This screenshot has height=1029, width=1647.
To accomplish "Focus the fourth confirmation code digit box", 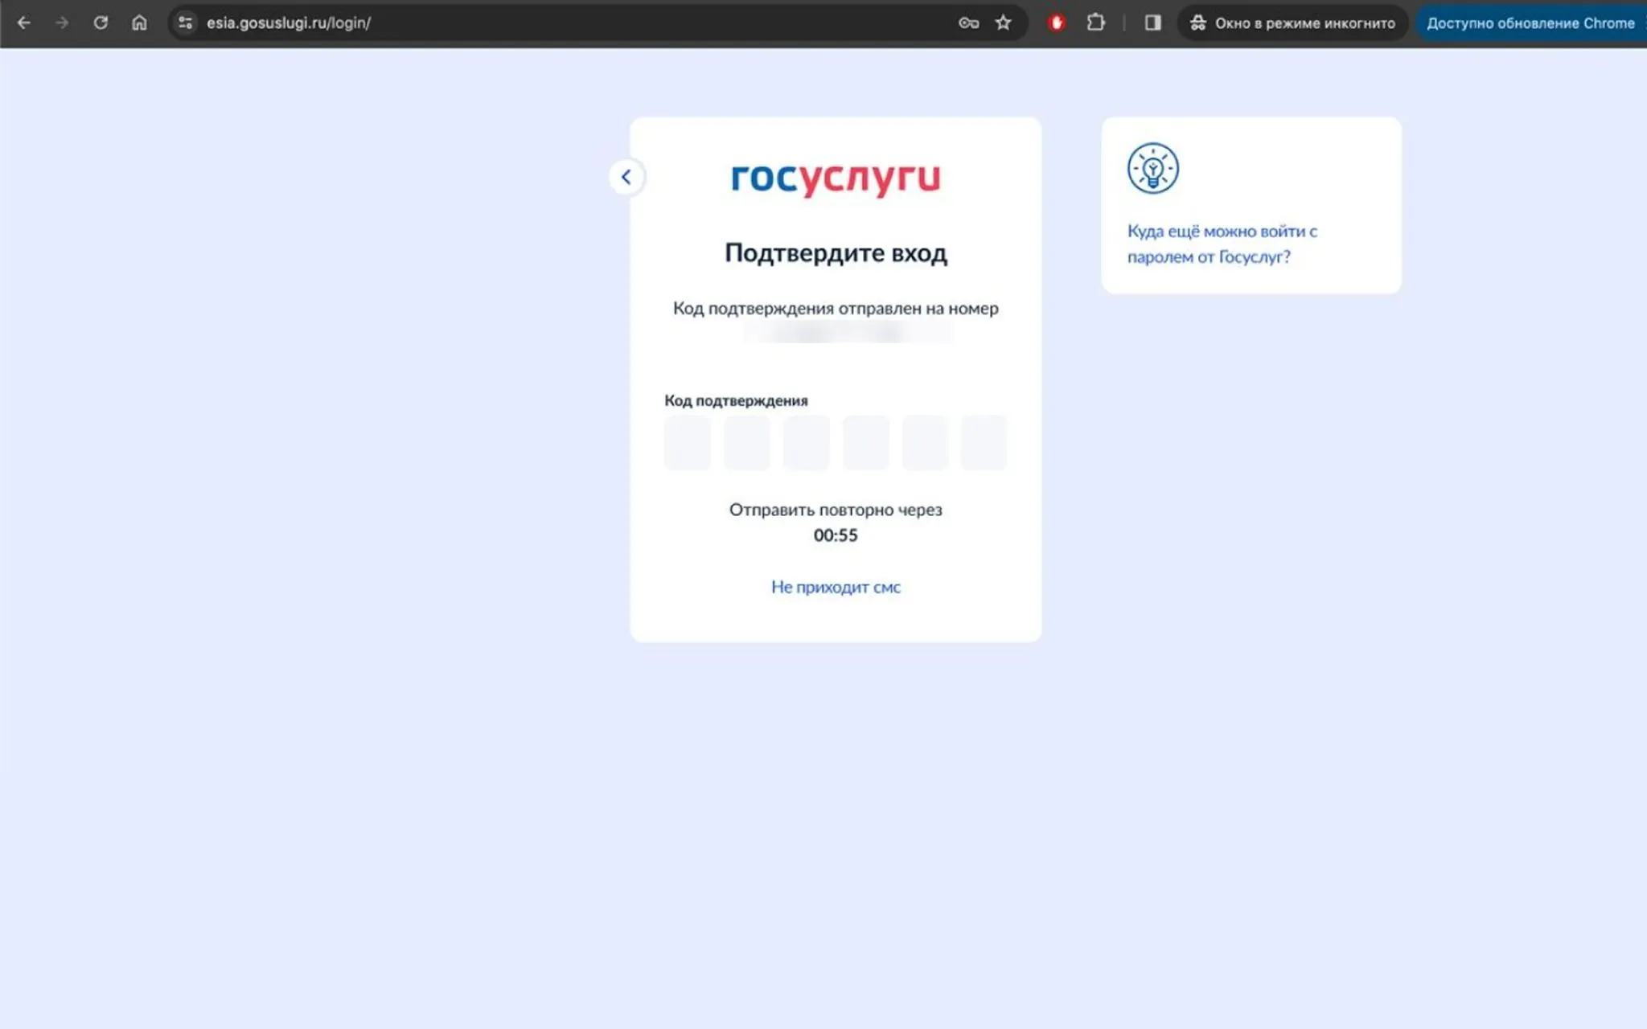I will (x=866, y=442).
